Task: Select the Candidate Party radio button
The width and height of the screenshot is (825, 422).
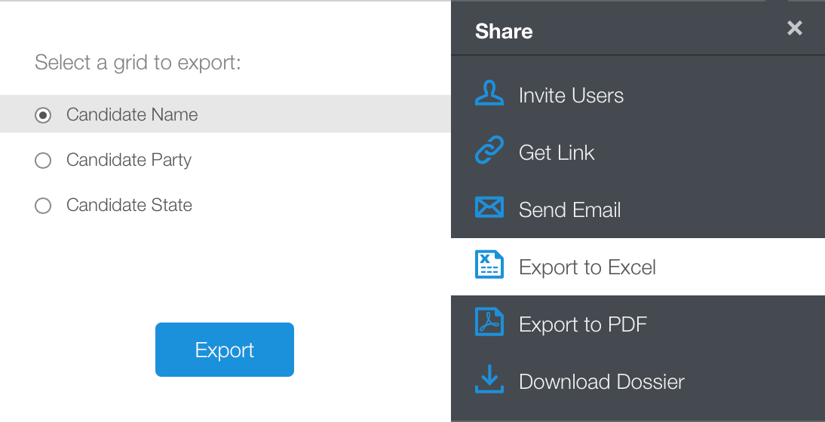Action: coord(43,161)
